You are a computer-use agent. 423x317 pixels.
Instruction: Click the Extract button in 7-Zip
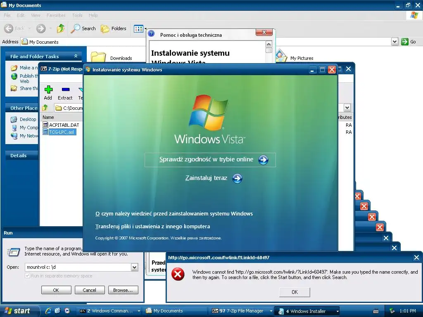point(65,93)
